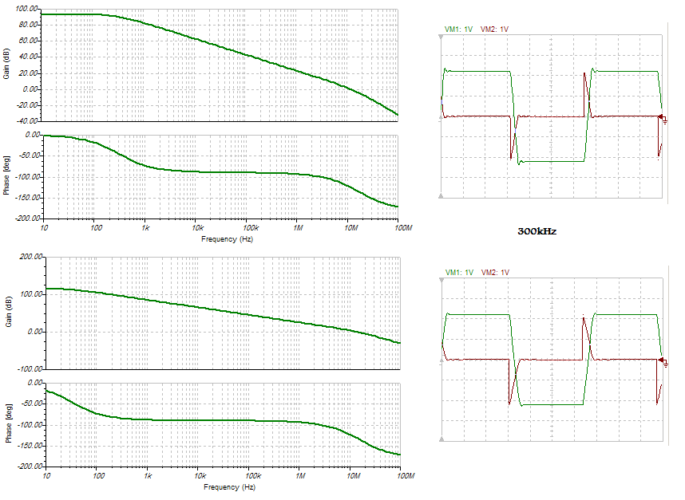Click the 80.00 gain tick on upper Bode plot
This screenshot has width=685, height=500.
(28, 25)
